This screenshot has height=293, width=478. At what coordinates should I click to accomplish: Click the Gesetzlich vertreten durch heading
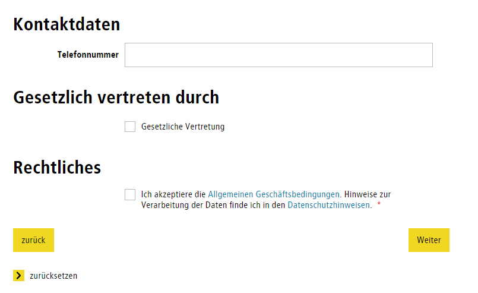tap(116, 97)
